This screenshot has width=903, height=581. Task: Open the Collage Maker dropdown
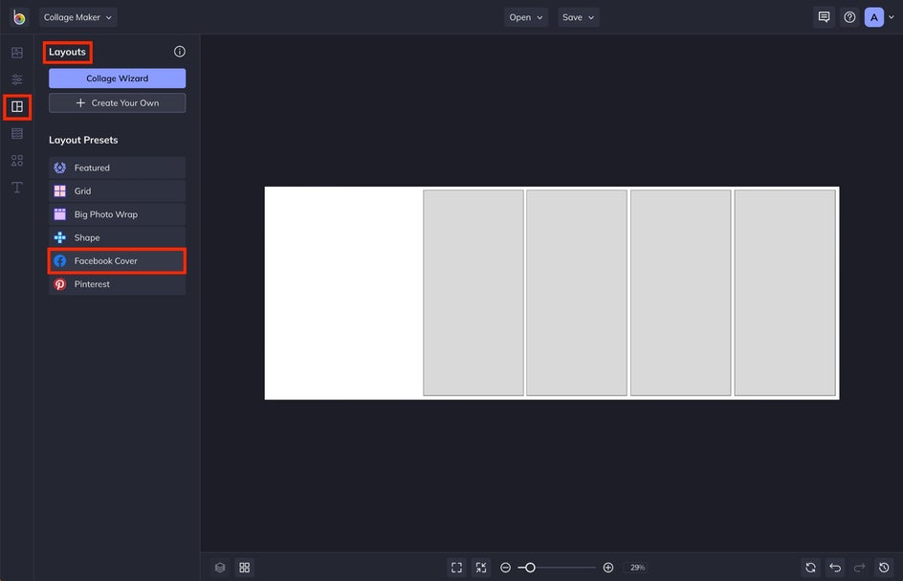pos(77,16)
